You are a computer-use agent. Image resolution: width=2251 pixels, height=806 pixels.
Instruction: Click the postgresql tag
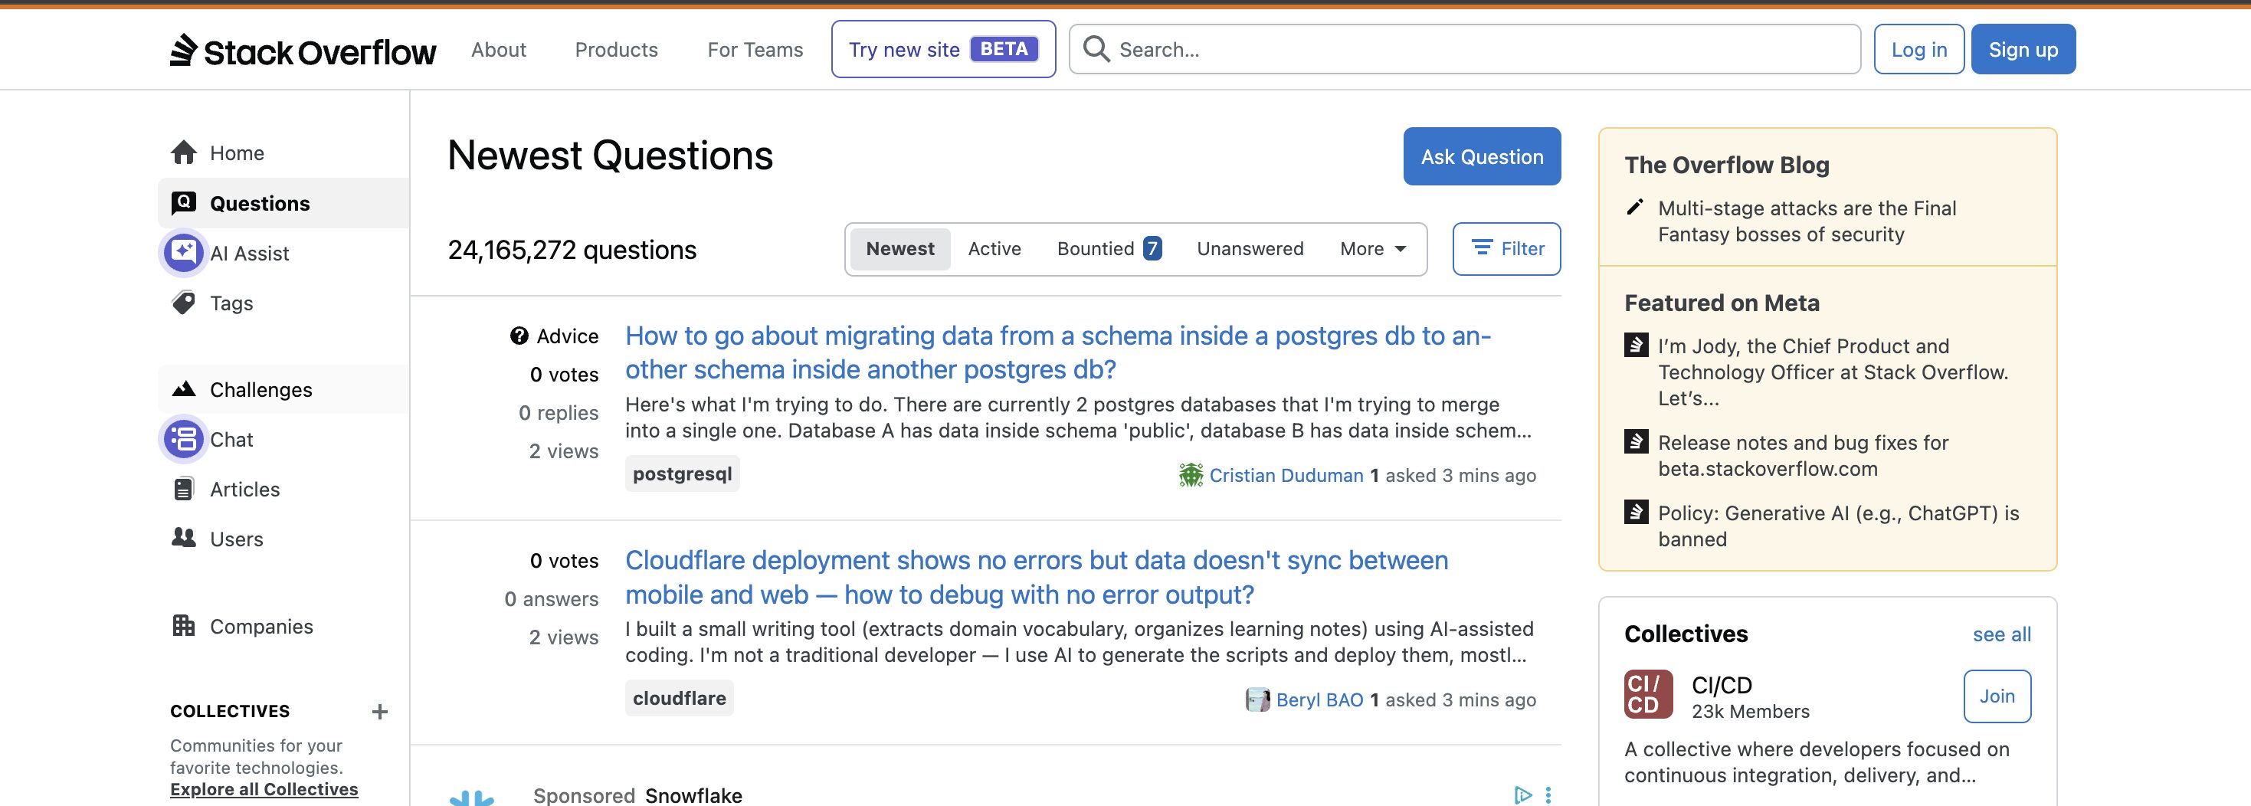pyautogui.click(x=682, y=473)
